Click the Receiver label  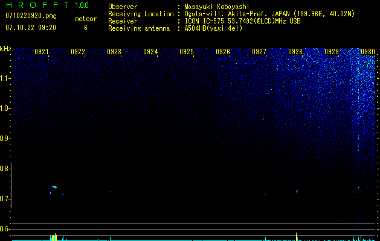pyautogui.click(x=123, y=21)
